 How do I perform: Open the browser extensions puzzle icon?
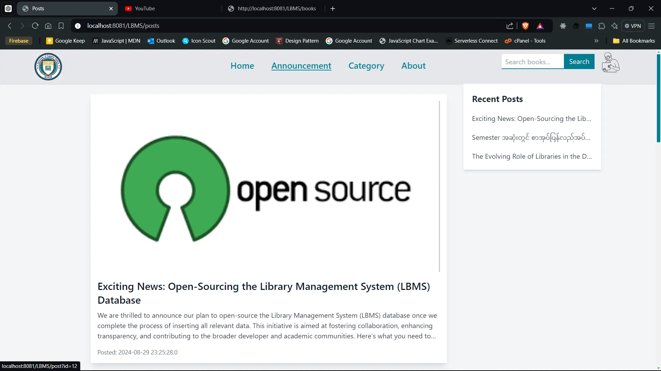point(602,26)
